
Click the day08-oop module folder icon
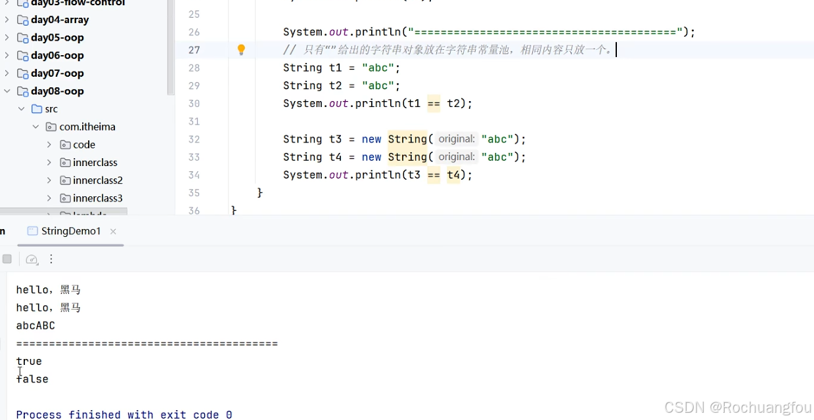[x=22, y=91]
